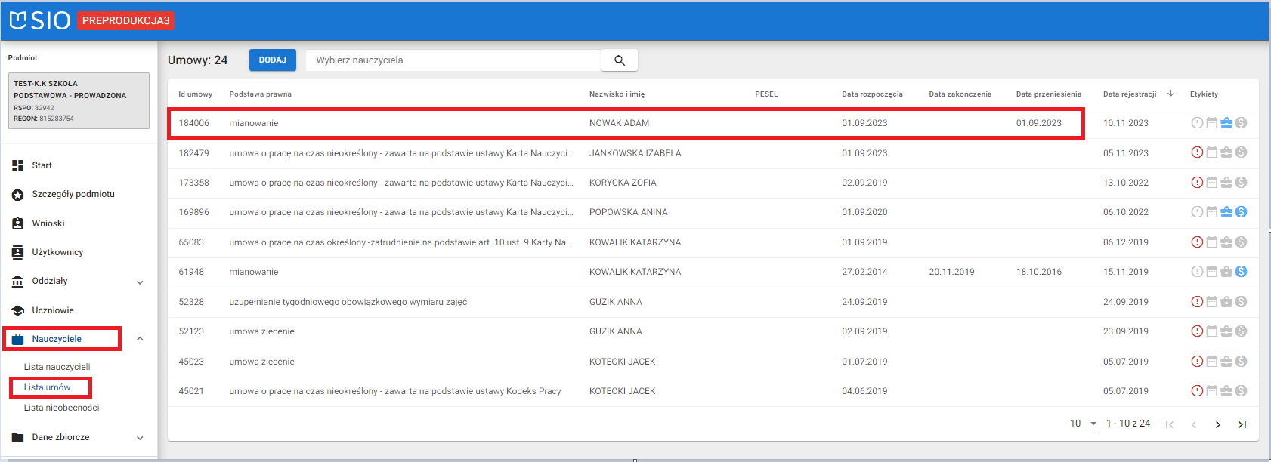1271x462 pixels.
Task: Open Lista nauczycieli in sidebar
Action: tap(57, 367)
